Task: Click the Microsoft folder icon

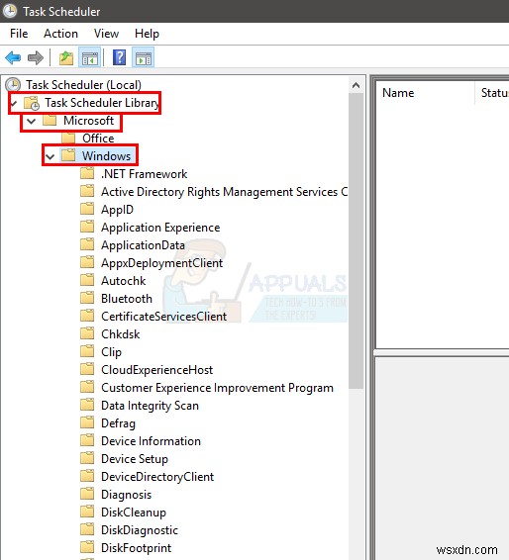Action: coord(50,121)
